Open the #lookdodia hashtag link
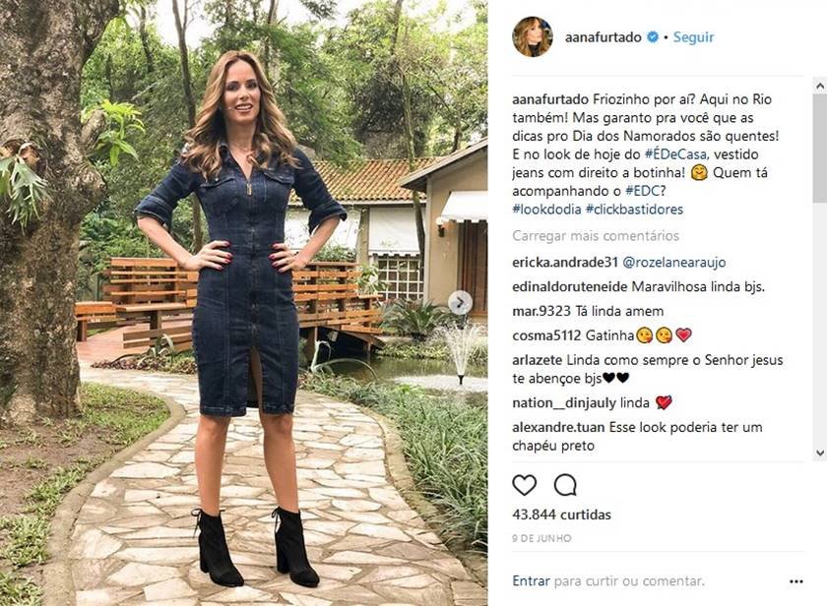This screenshot has height=606, width=827. point(546,210)
